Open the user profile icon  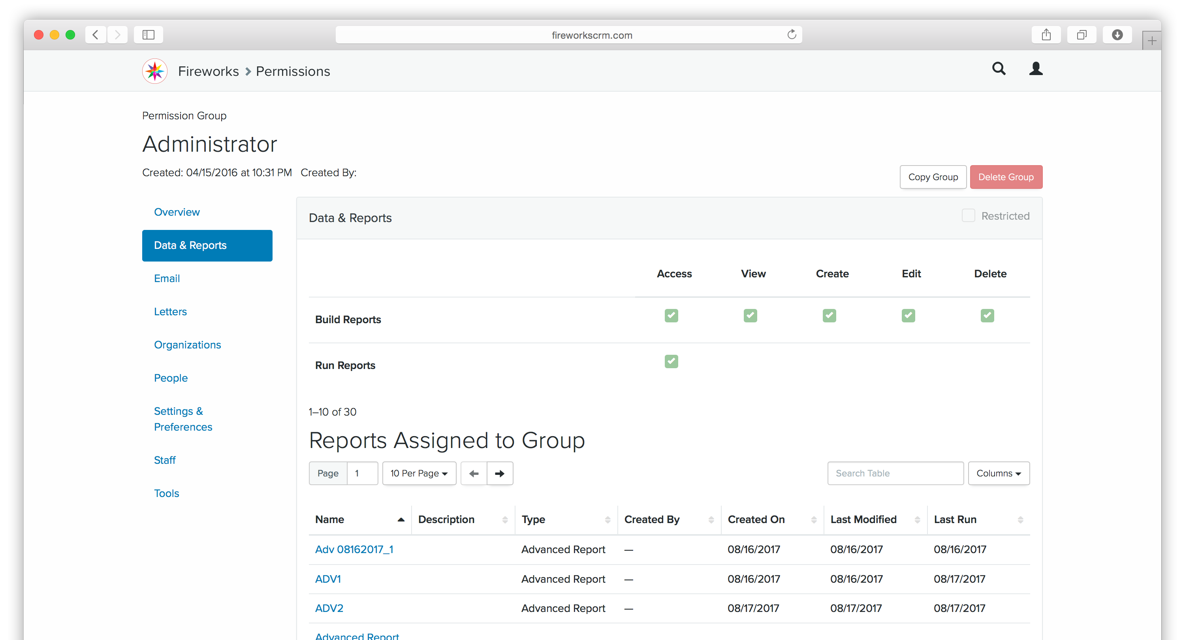1036,69
